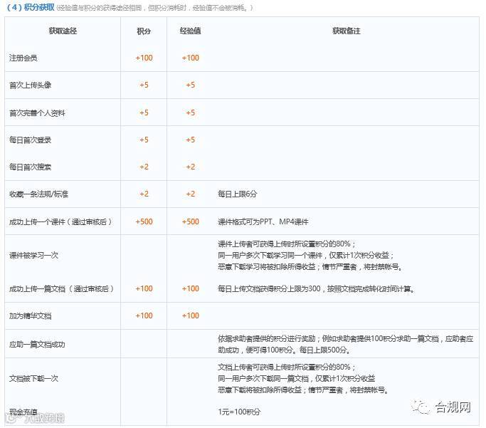Click remark "同一用户多次下载学习同一个课件"
The height and width of the screenshot is (428, 486).
tap(270, 255)
